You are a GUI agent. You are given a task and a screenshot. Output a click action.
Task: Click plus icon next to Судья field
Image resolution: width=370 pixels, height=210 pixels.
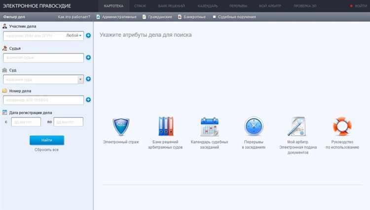pos(88,58)
